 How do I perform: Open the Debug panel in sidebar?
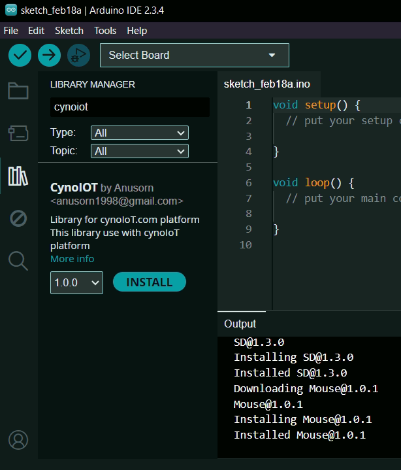(x=18, y=218)
